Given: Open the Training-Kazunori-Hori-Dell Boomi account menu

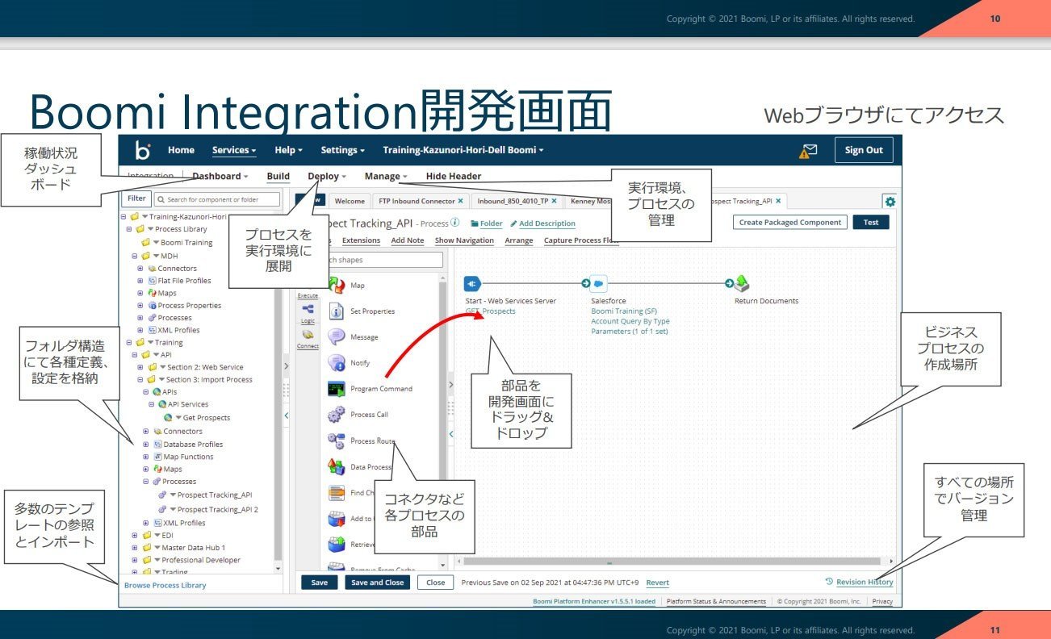Looking at the screenshot, I should tap(463, 150).
